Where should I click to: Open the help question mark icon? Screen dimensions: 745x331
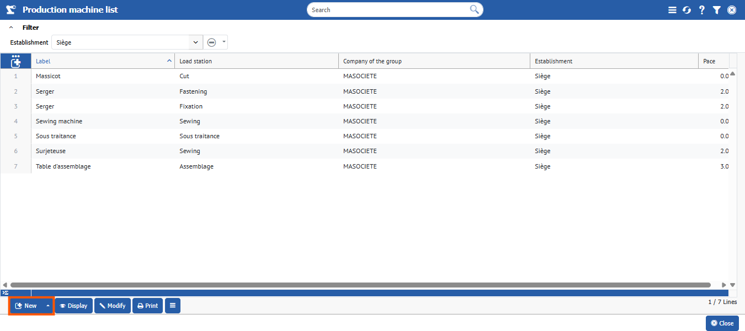coord(701,10)
